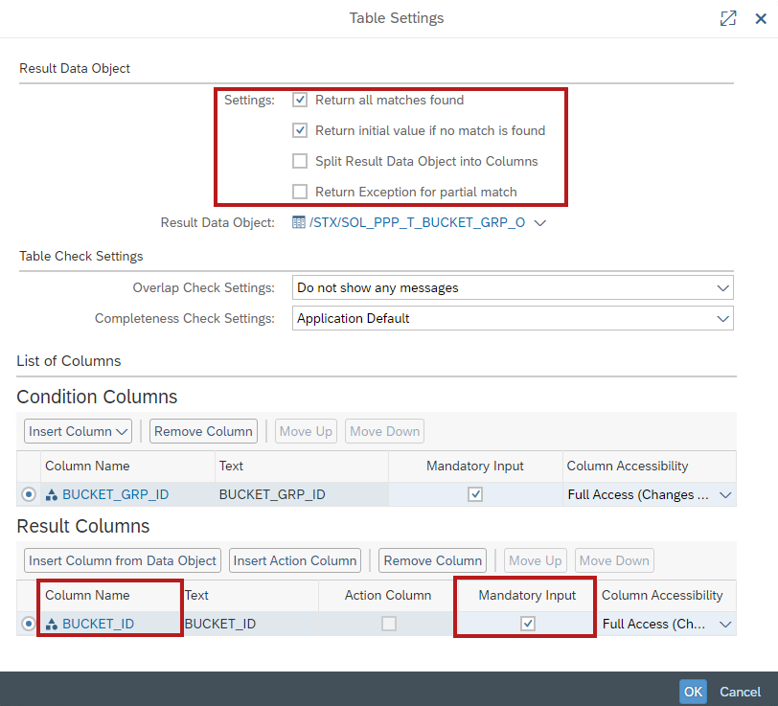Screen dimensions: 778x706
Task: Click the full screen expand icon
Action: pos(728,18)
